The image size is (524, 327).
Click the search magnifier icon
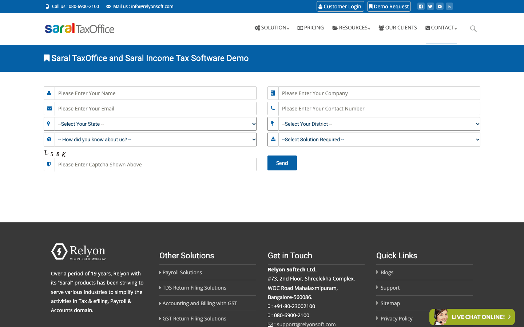click(473, 28)
